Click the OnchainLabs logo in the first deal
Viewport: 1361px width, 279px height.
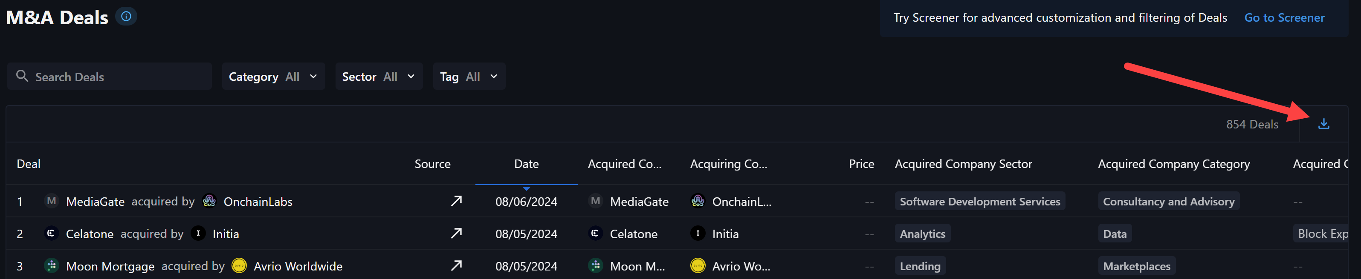pyautogui.click(x=209, y=201)
